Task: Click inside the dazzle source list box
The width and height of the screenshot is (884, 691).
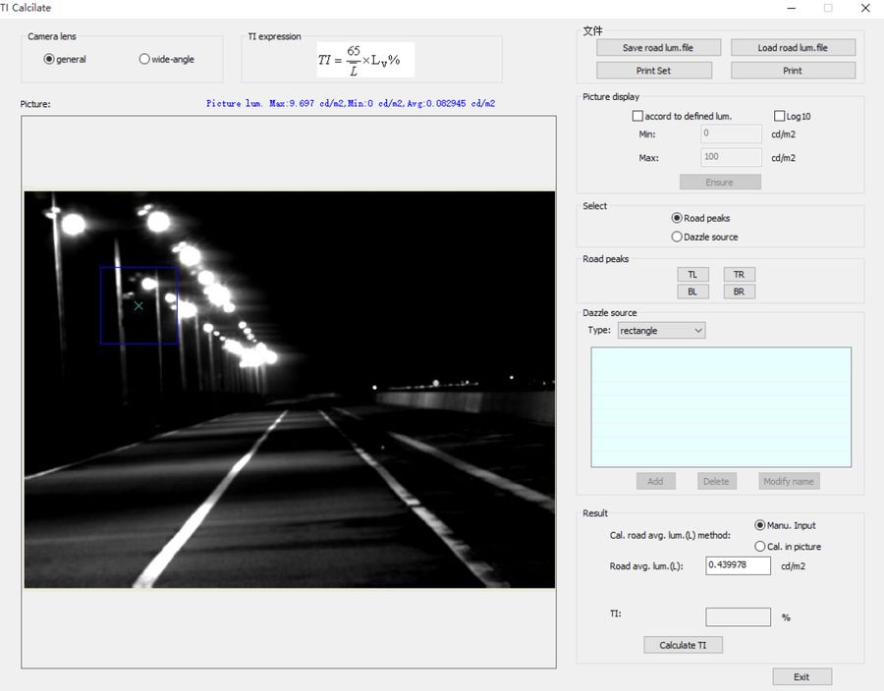Action: (721, 406)
